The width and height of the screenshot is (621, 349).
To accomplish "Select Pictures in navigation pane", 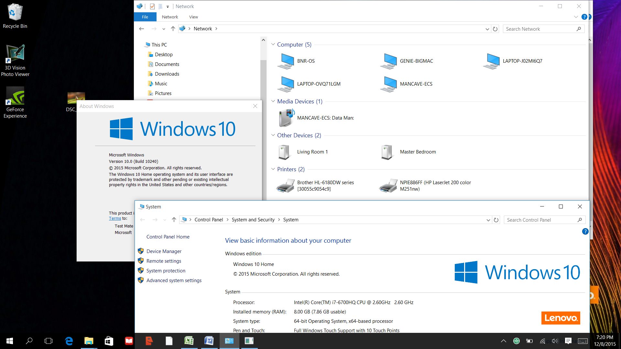I will (x=163, y=93).
